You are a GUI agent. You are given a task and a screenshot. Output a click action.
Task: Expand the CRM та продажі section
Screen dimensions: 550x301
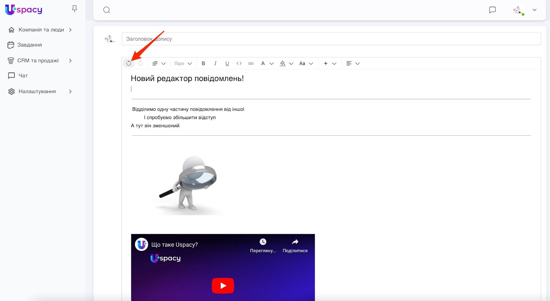38,61
